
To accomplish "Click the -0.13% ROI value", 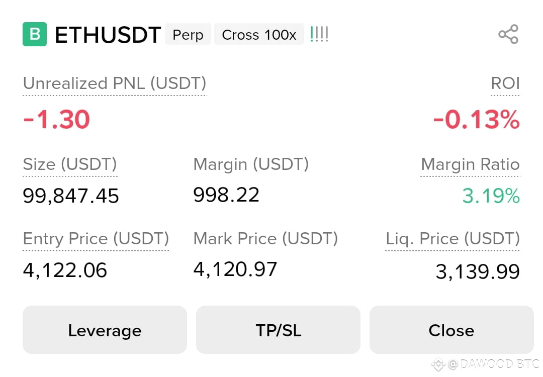I will tap(476, 120).
